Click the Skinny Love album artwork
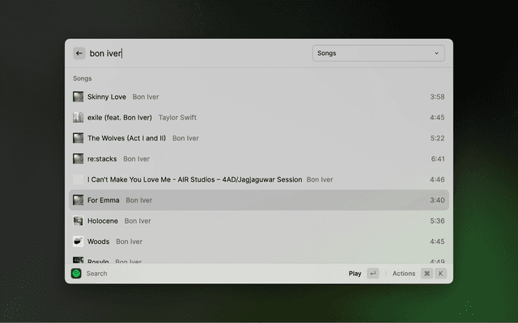This screenshot has width=518, height=323. coord(79,97)
